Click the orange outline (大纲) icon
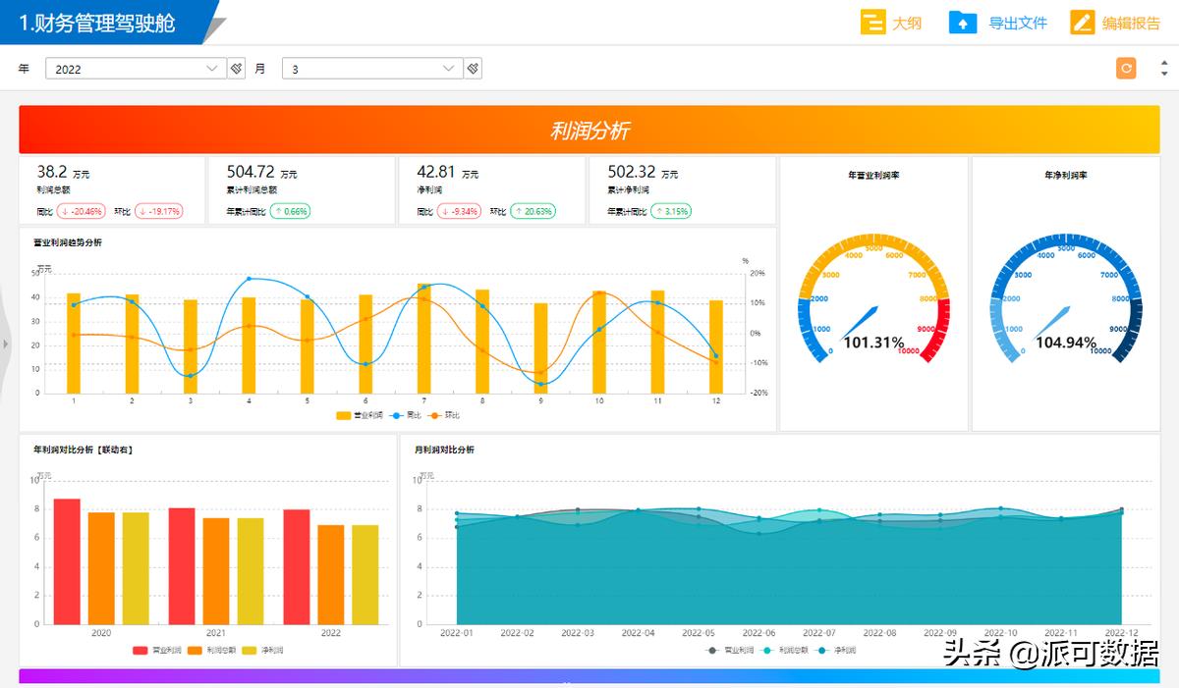This screenshot has width=1179, height=688. pyautogui.click(x=872, y=23)
